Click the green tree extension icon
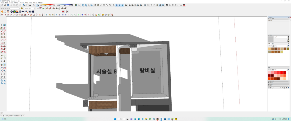Screen dimensions: 291x121 14,12
